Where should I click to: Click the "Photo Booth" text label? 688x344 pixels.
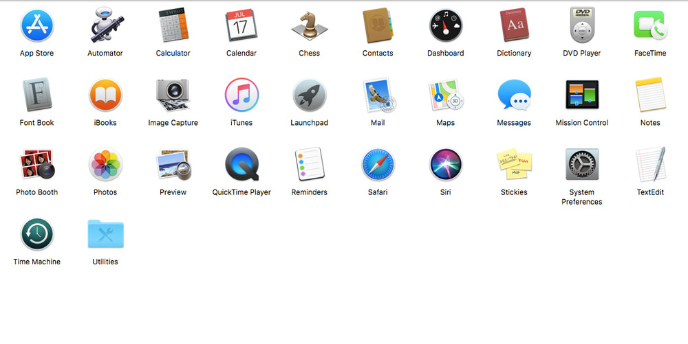[x=37, y=192]
